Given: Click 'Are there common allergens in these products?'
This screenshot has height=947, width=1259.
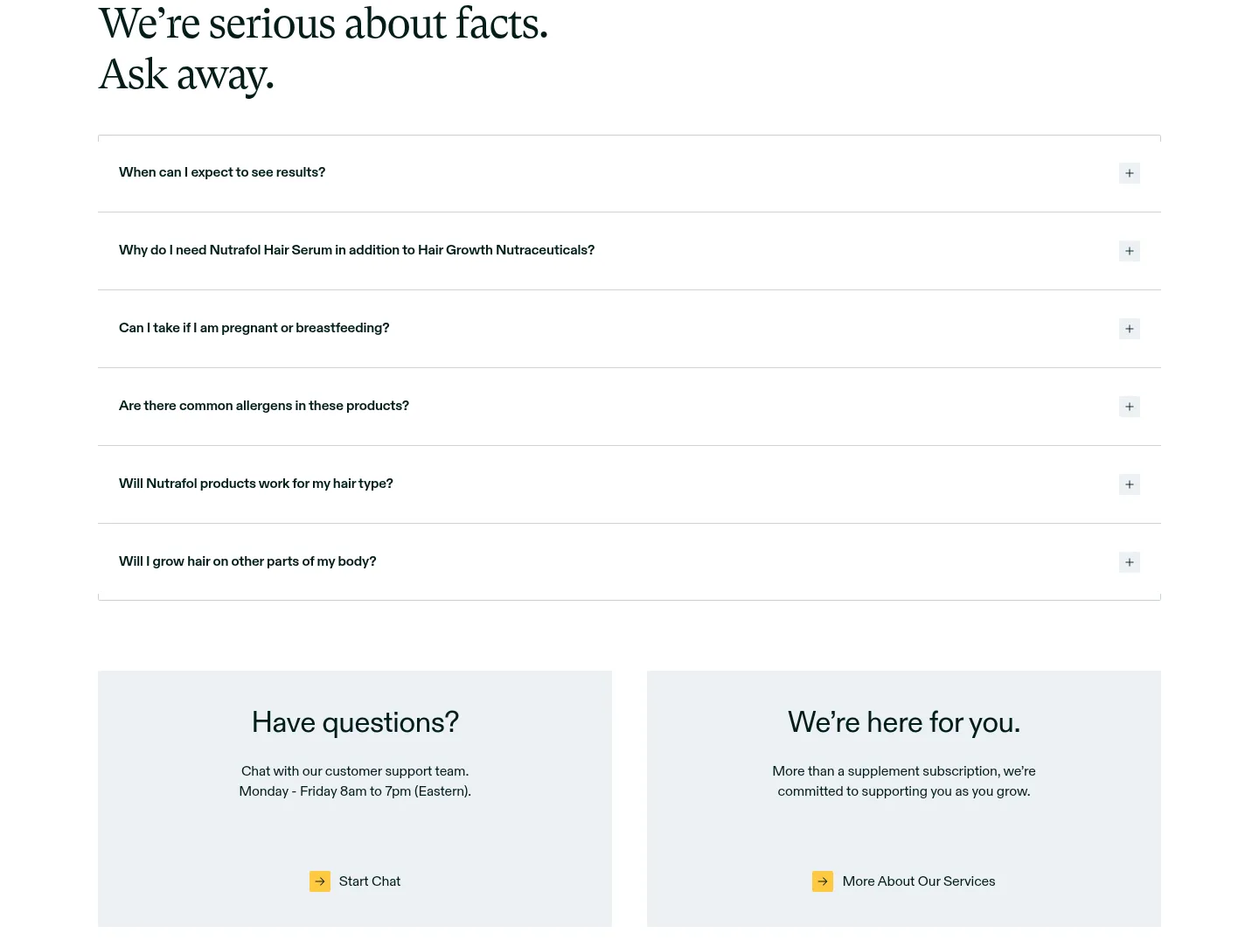Looking at the screenshot, I should (x=264, y=406).
